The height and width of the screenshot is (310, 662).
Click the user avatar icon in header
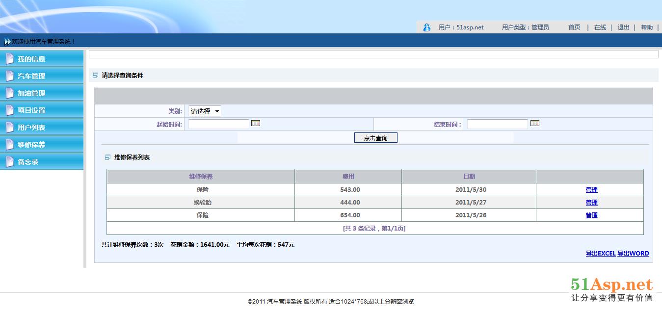(x=427, y=27)
